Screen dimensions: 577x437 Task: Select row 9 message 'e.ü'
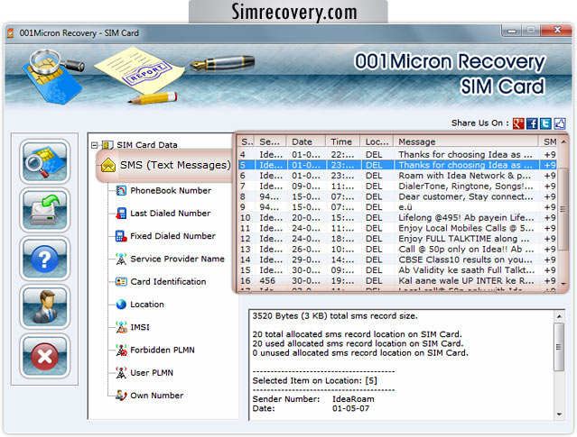point(397,207)
